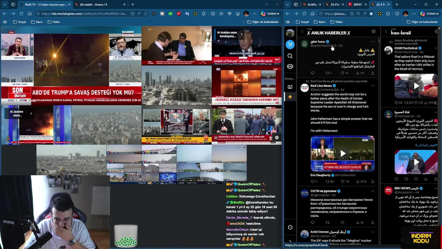Screen dimensions: 442x249
Task: Grab the ANLIK HABERLER column drag handle
Action: point(302,32)
